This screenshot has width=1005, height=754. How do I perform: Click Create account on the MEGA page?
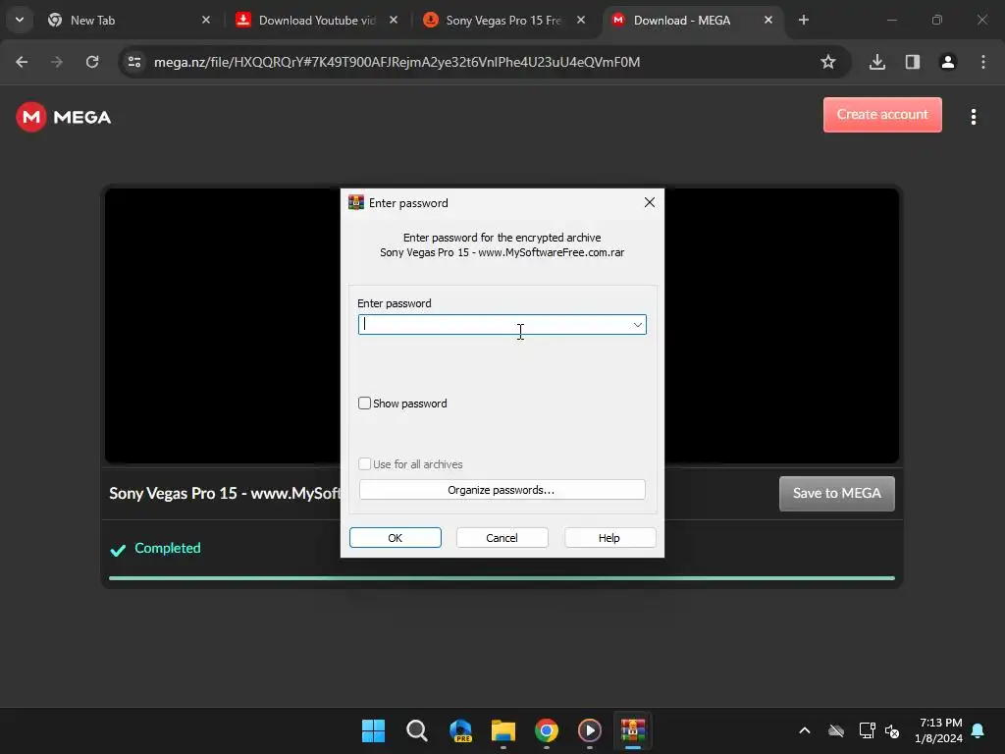(x=882, y=115)
